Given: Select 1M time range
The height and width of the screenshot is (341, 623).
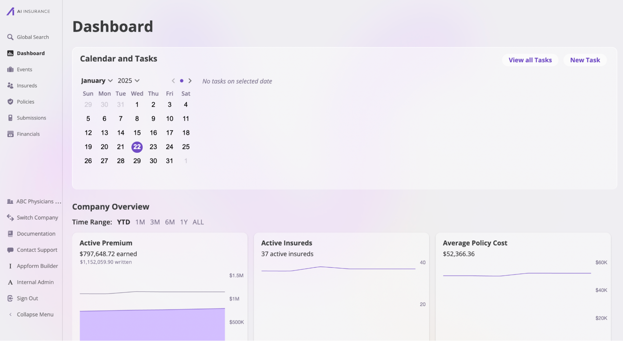Looking at the screenshot, I should point(140,222).
